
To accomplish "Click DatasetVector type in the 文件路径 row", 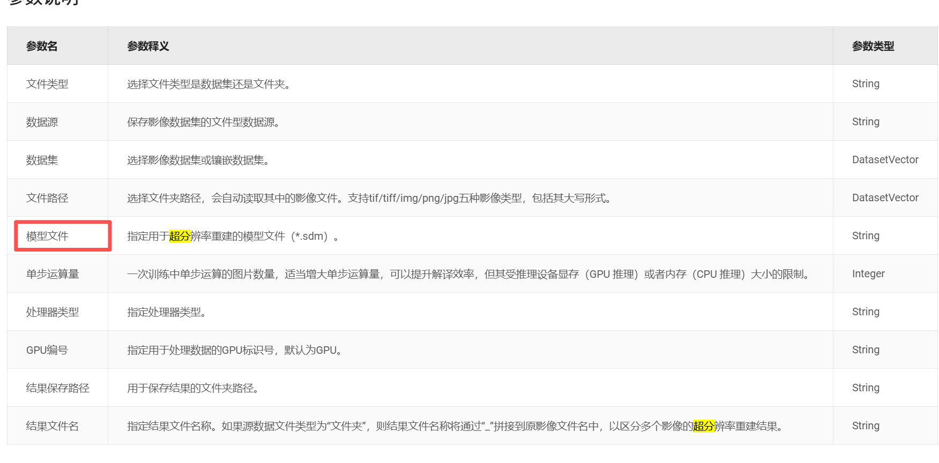I will (885, 198).
